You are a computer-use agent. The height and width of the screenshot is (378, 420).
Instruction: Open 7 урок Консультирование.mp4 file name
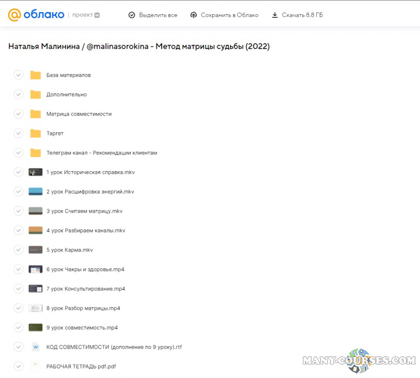coord(86,289)
